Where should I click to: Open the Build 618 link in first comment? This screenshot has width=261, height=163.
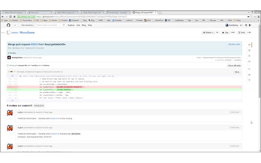(55, 119)
